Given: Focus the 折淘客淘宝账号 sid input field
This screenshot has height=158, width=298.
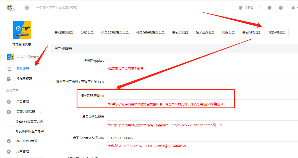Looking at the screenshot, I should click(203, 82).
